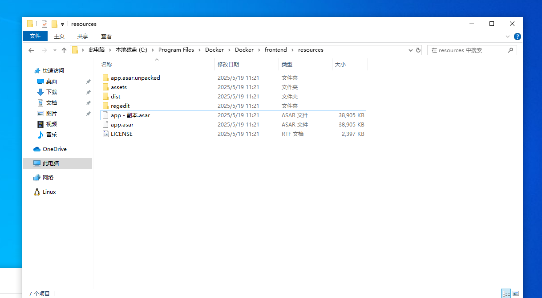The image size is (542, 298).
Task: Select the app.asar.unpacked folder icon
Action: point(105,78)
